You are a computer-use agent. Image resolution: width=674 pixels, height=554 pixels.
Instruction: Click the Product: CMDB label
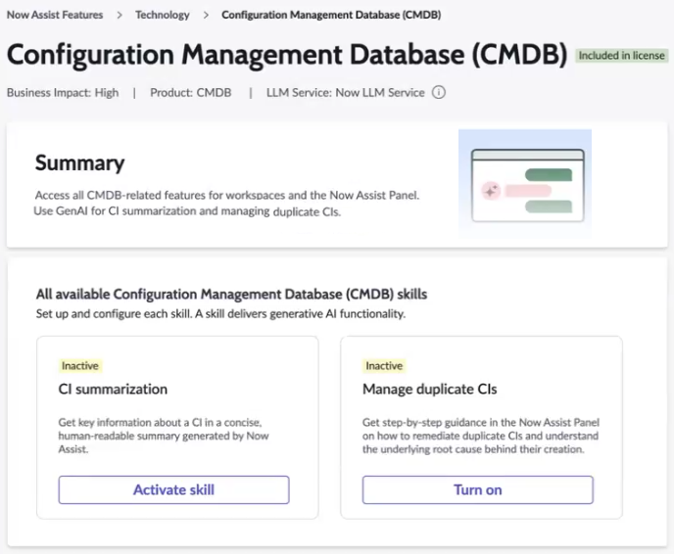190,93
